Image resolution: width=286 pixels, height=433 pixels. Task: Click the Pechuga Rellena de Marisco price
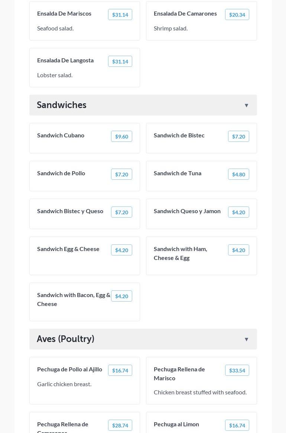(x=237, y=370)
